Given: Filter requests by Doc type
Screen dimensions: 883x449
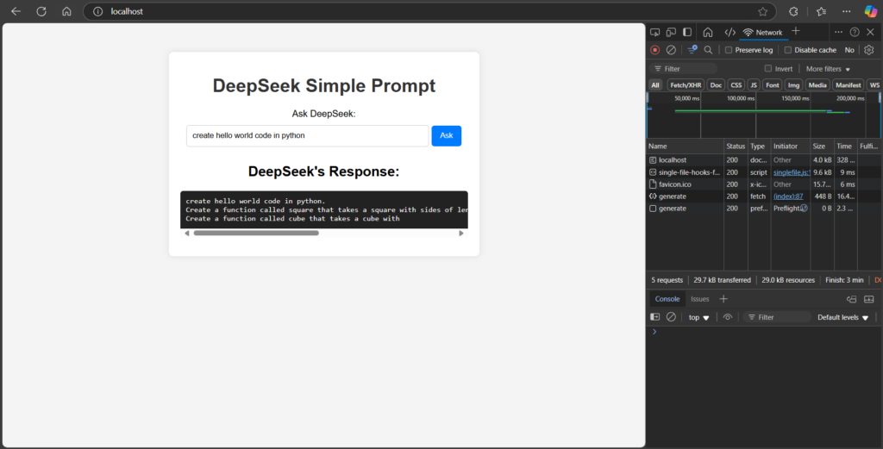Looking at the screenshot, I should [x=716, y=85].
